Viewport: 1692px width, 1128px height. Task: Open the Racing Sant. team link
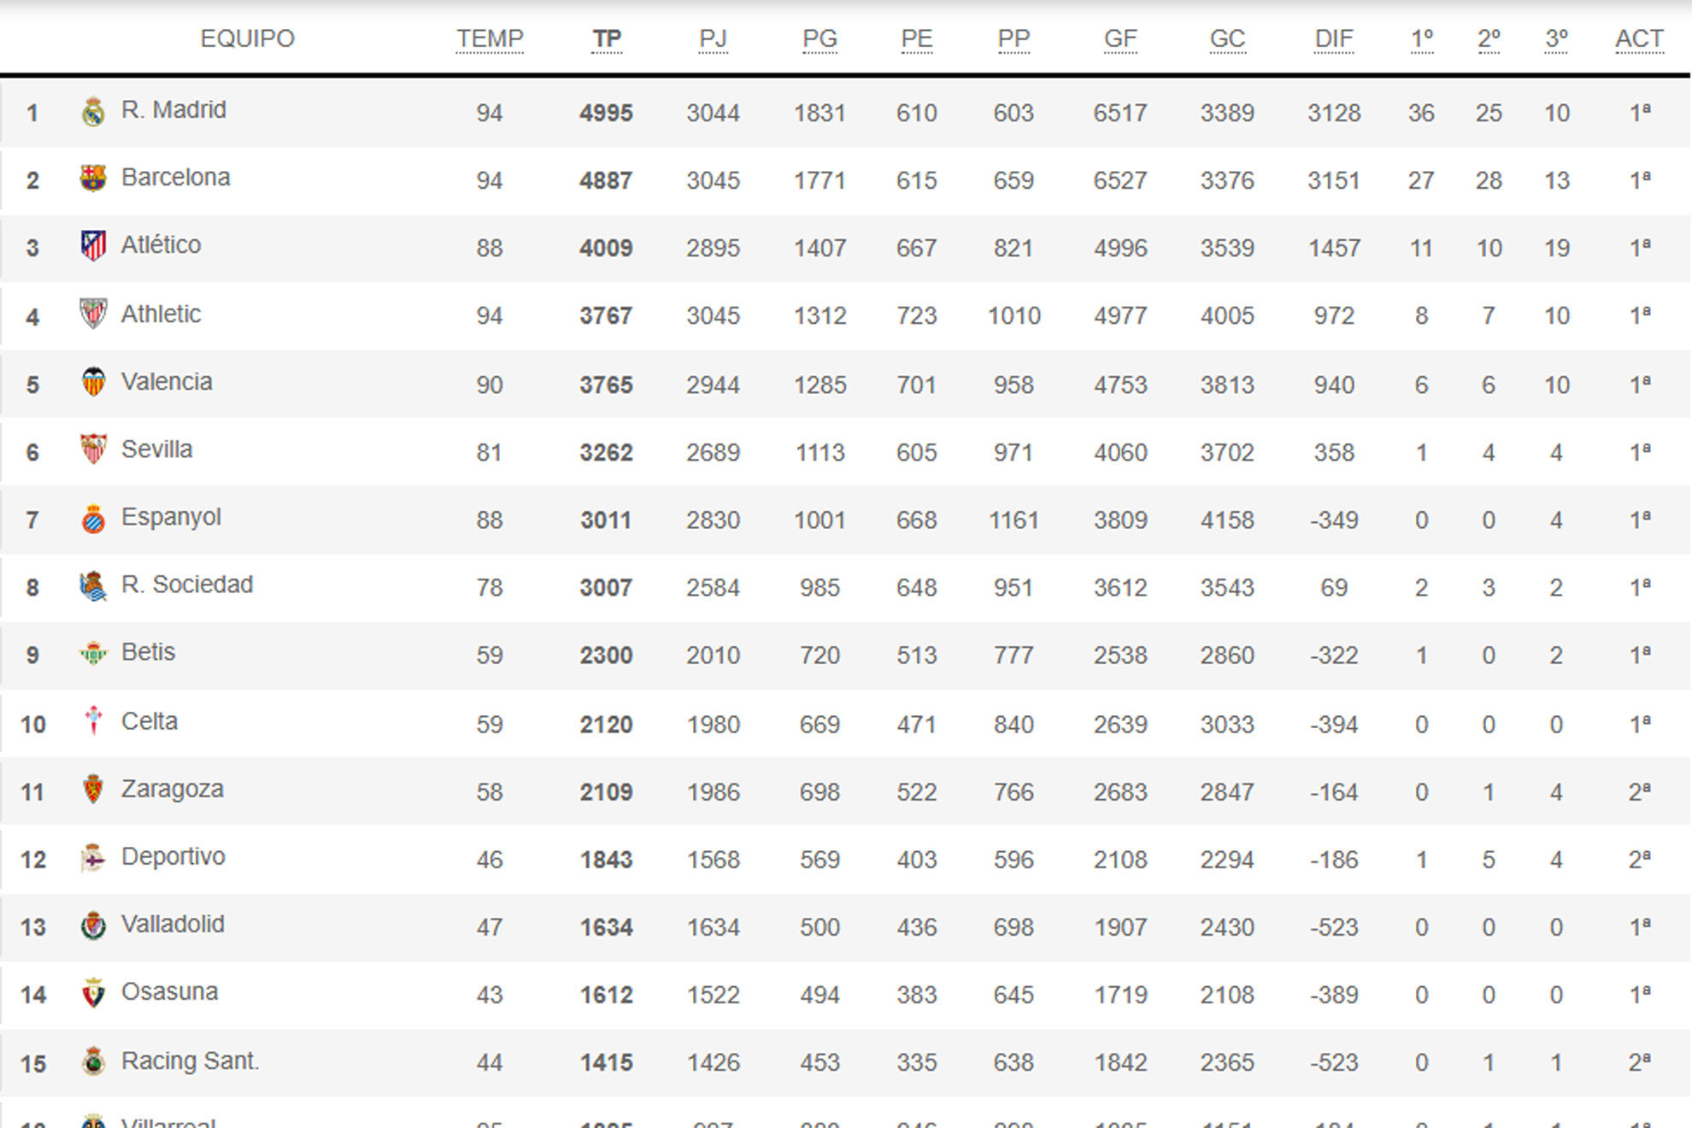pos(190,1060)
